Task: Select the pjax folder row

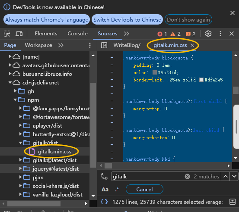Action: [45, 178]
